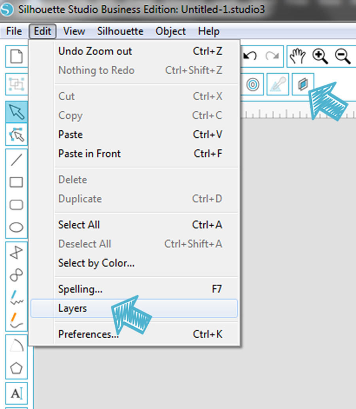The image size is (356, 409).
Task: Click the Zoom In magnifier
Action: [320, 56]
